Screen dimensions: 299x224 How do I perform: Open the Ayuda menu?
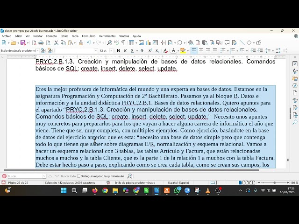(x=136, y=36)
